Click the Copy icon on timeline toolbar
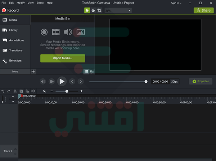Screen dimensions: 216x161 click(21, 91)
